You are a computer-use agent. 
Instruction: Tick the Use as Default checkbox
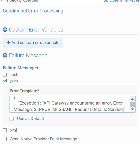click(11, 119)
